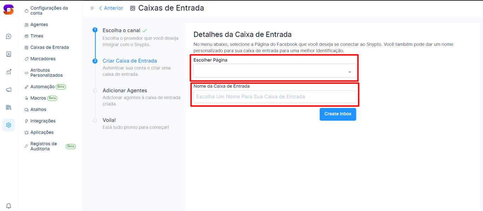Viewport: 483px width, 211px height.
Task: Open Atributos Personalizados settings
Action: tap(47, 73)
